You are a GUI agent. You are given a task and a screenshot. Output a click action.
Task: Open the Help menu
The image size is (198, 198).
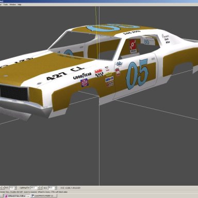click(x=20, y=5)
